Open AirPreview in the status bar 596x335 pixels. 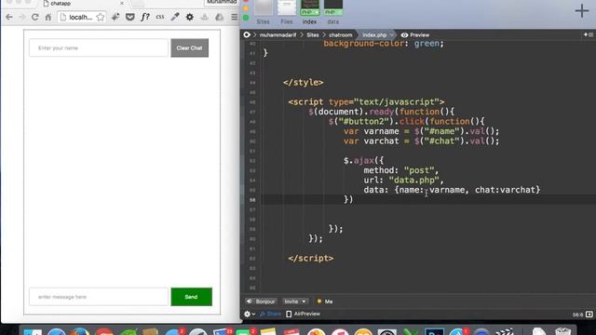point(304,315)
